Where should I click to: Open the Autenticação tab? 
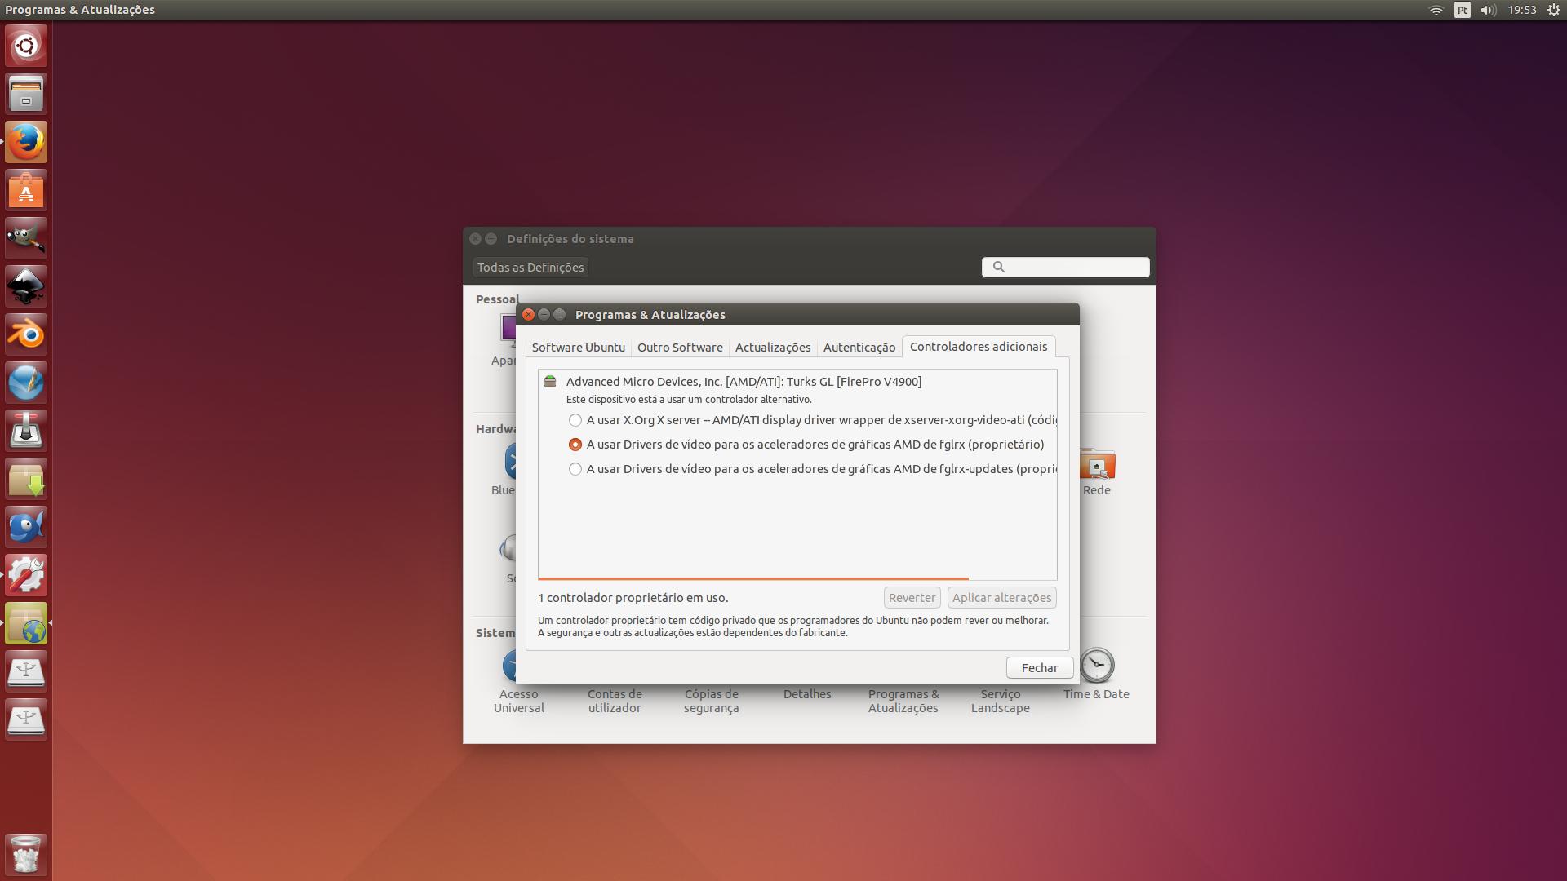[x=859, y=348]
